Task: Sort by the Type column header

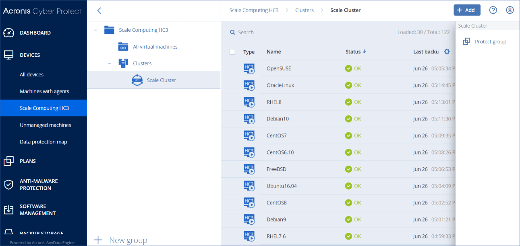Action: tap(249, 51)
